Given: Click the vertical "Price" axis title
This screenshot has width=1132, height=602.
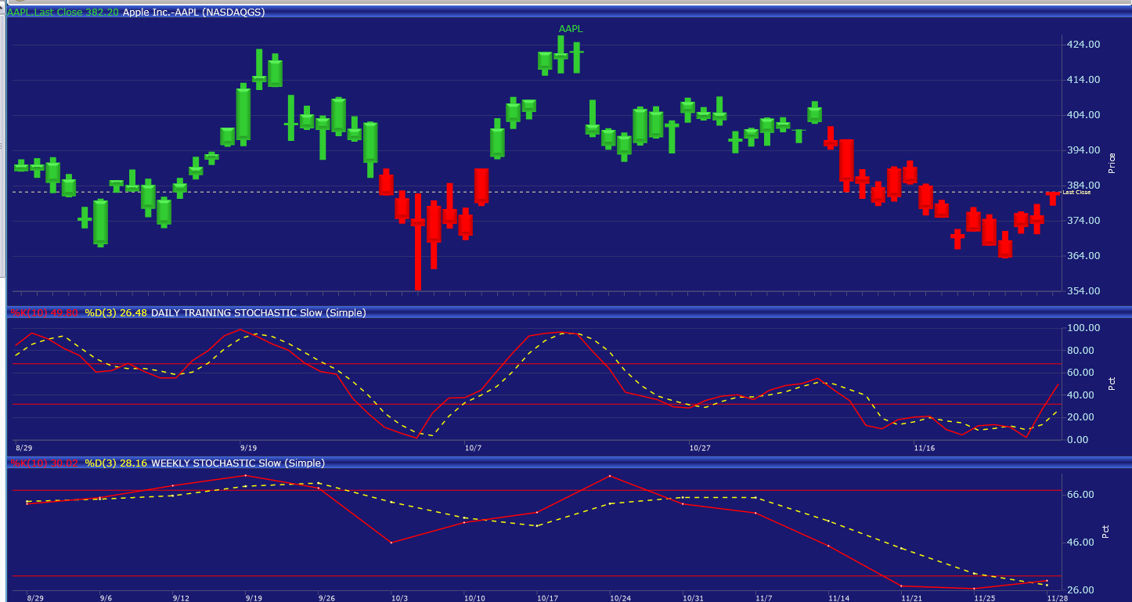Looking at the screenshot, I should click(x=1112, y=162).
